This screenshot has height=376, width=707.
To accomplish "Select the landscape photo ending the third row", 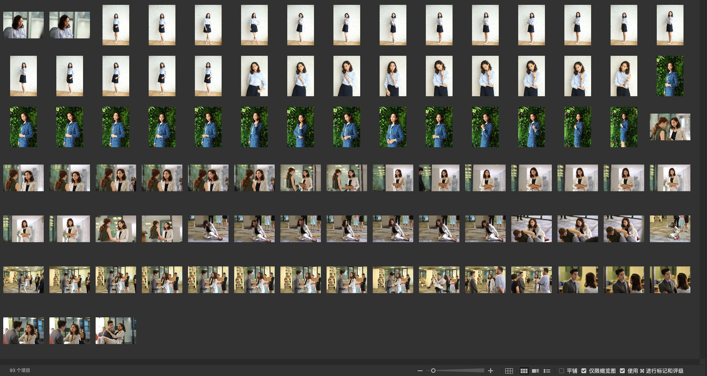I will 670,127.
